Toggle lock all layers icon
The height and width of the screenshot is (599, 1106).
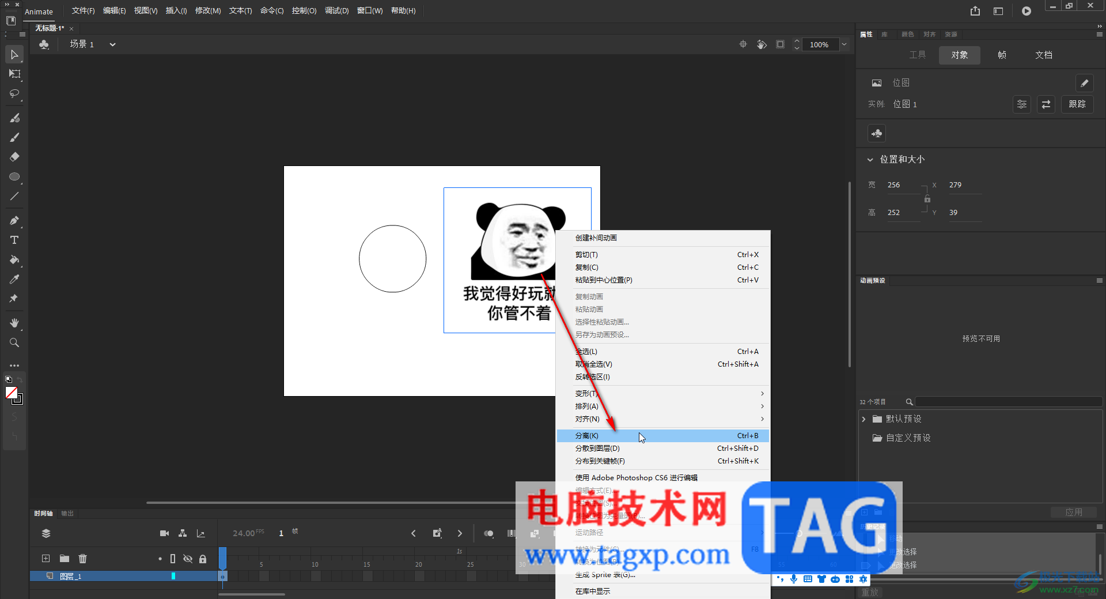pos(203,559)
